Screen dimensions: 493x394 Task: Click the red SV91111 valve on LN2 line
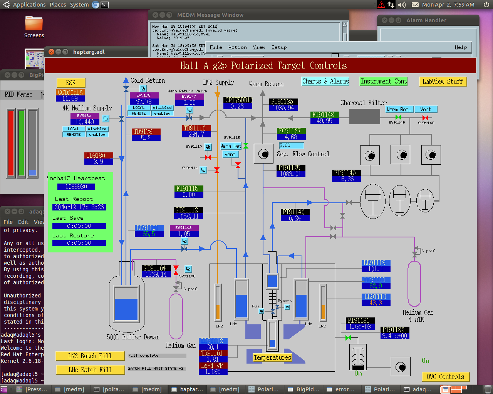click(x=216, y=170)
